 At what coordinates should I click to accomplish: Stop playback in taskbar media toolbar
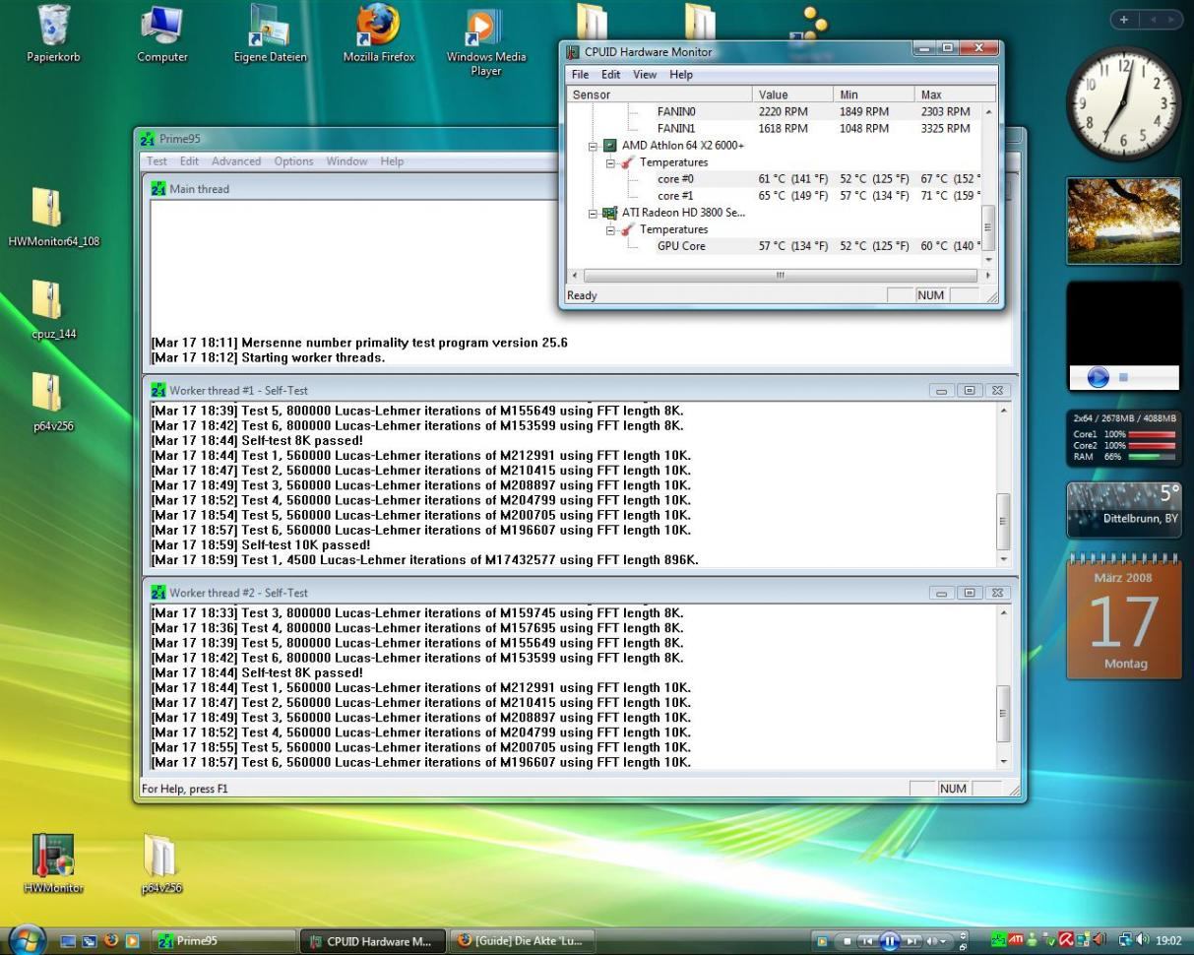[x=849, y=940]
